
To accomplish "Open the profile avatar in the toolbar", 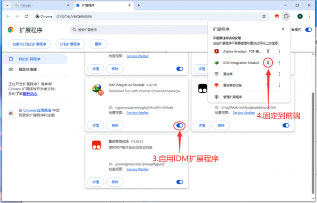I will pos(300,16).
